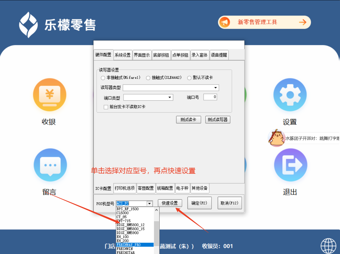This screenshot has width=340, height=254.
Task: Expand the 读写器类型 dropdown
Action: click(216, 88)
